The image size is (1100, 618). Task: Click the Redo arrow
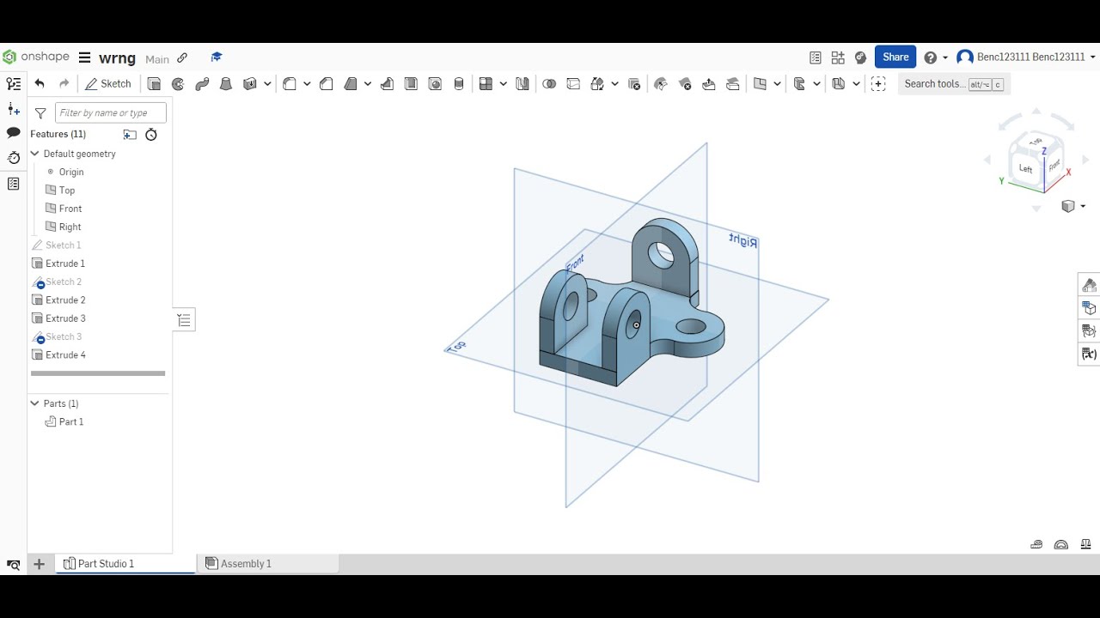point(64,83)
